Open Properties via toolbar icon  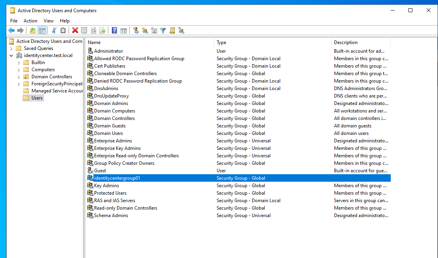(x=84, y=30)
